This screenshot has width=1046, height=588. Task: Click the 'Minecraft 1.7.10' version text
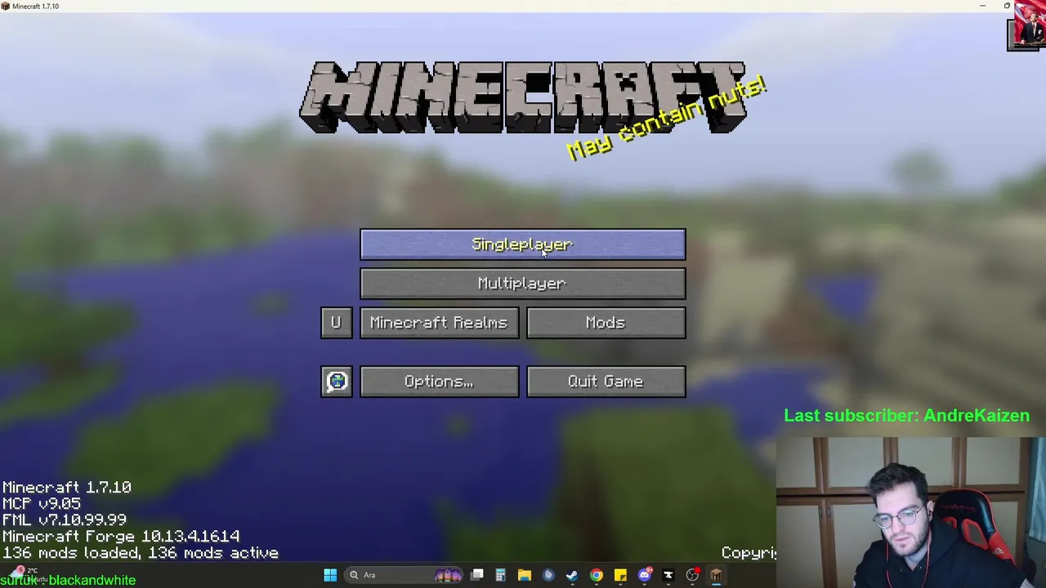[x=67, y=488]
